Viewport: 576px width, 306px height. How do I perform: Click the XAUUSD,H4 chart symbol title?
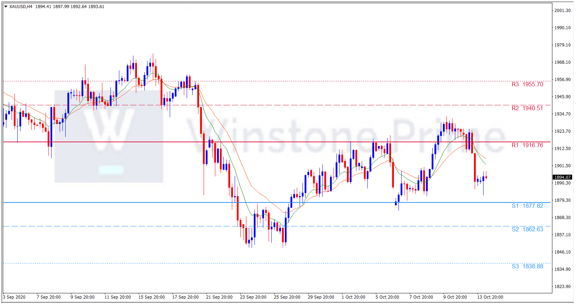21,7
